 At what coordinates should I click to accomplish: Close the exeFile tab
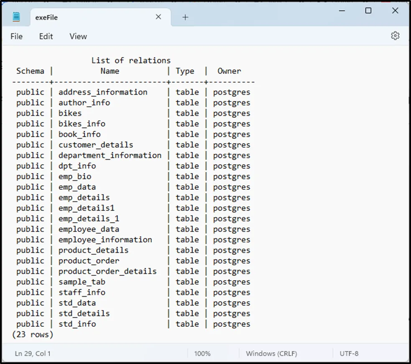[158, 17]
